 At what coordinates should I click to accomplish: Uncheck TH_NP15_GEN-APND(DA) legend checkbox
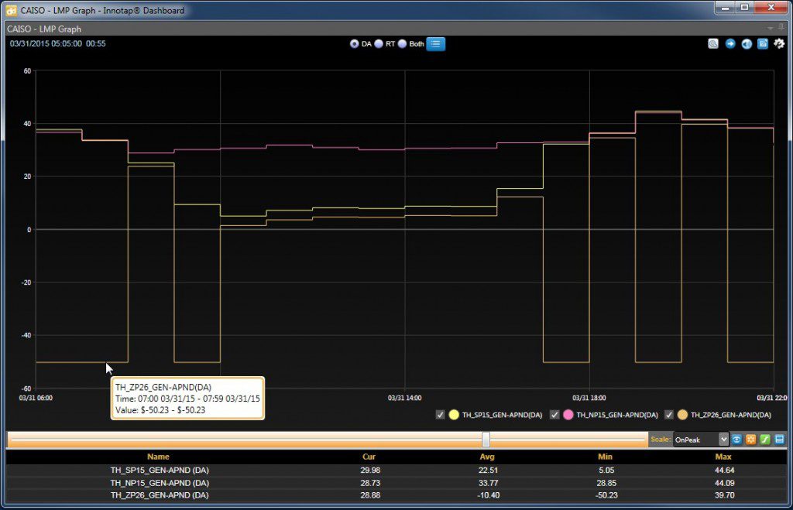click(554, 415)
